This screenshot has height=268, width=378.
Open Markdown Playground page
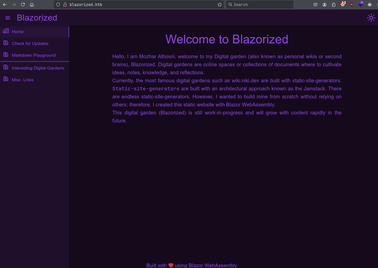click(x=34, y=55)
